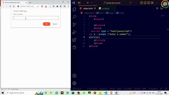This screenshot has height=95, width=169.
Task: Open the Manage gear in VS Code
Action: click(74, 83)
